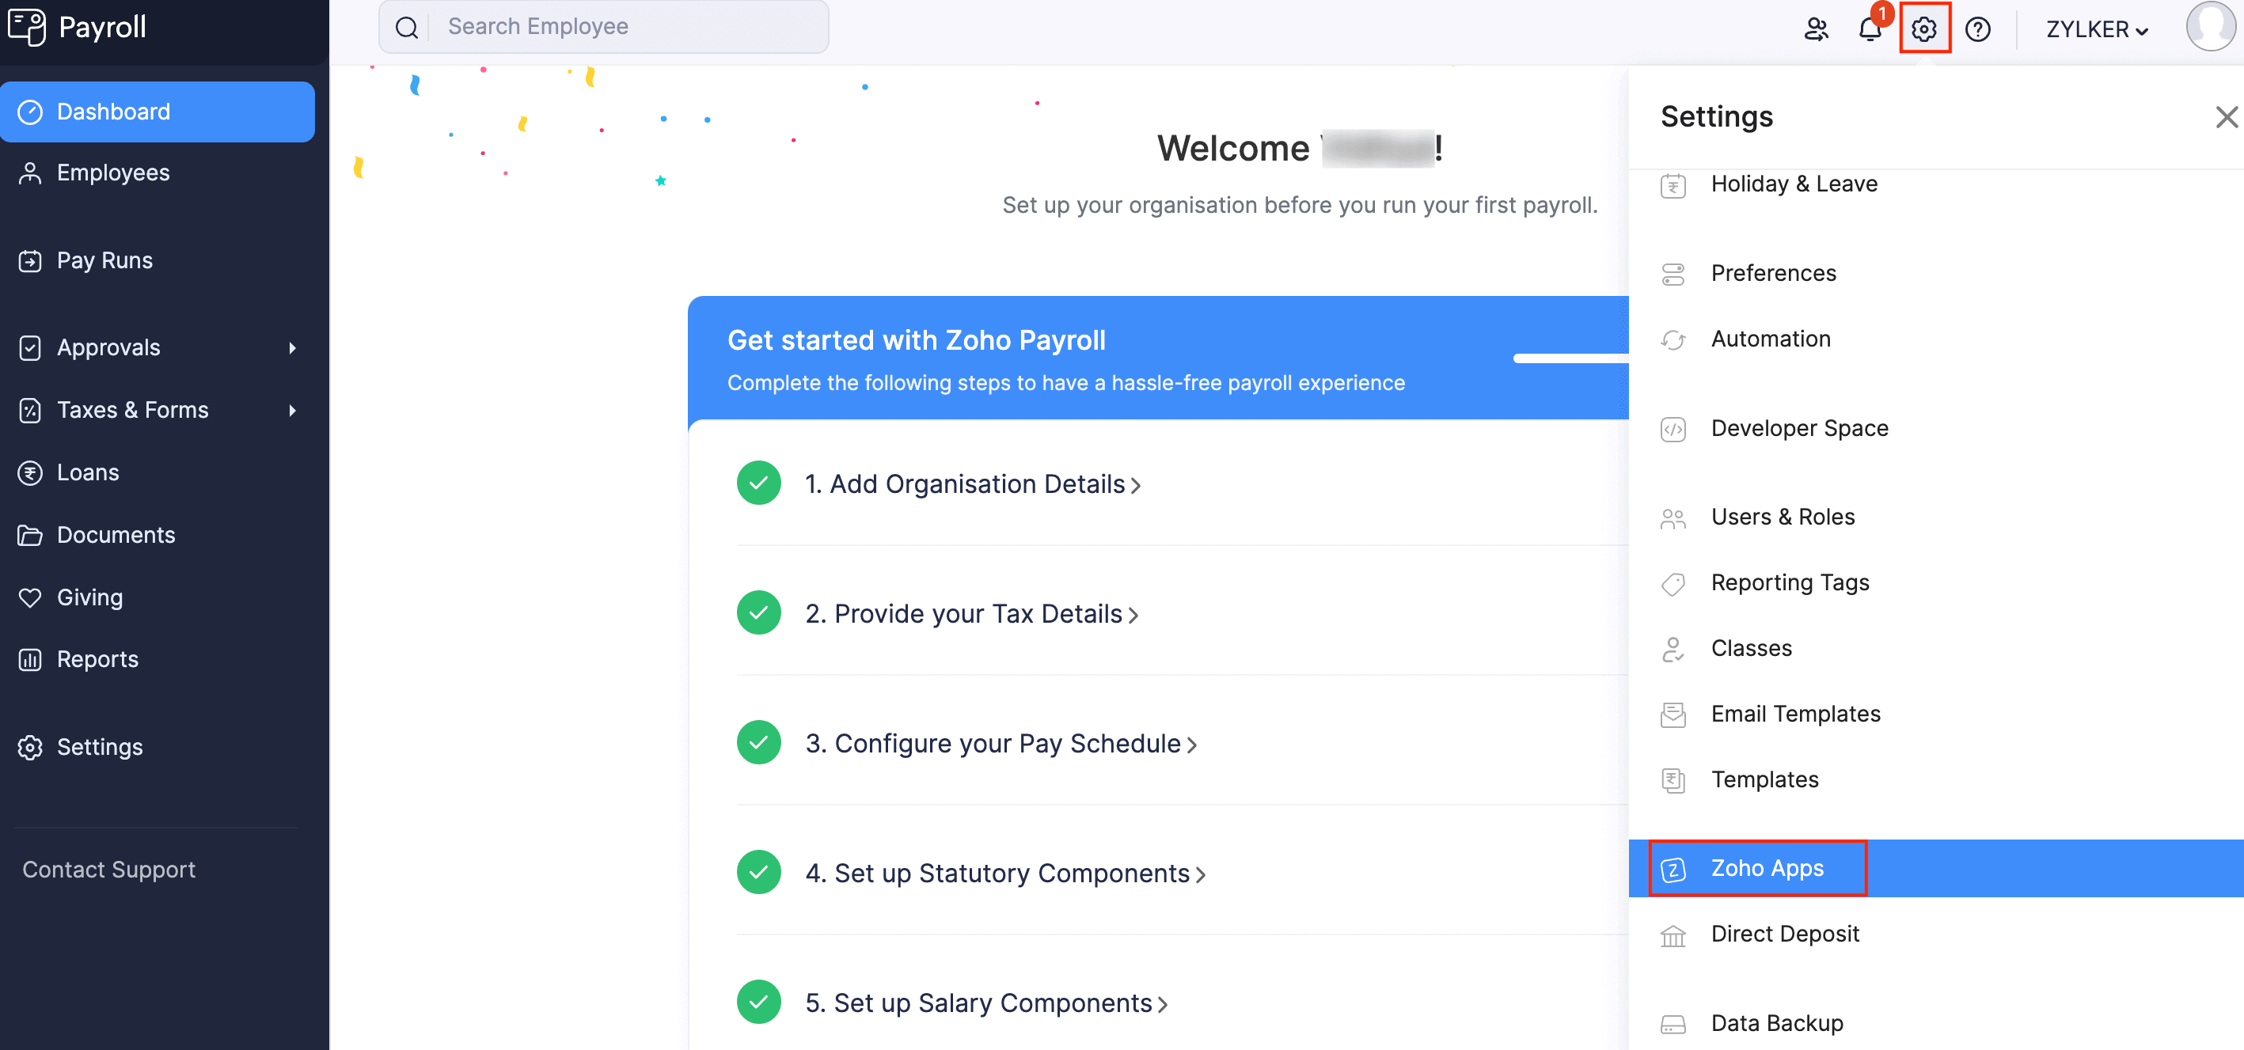
Task: Click the green check for Add Organisation Details
Action: click(x=757, y=483)
